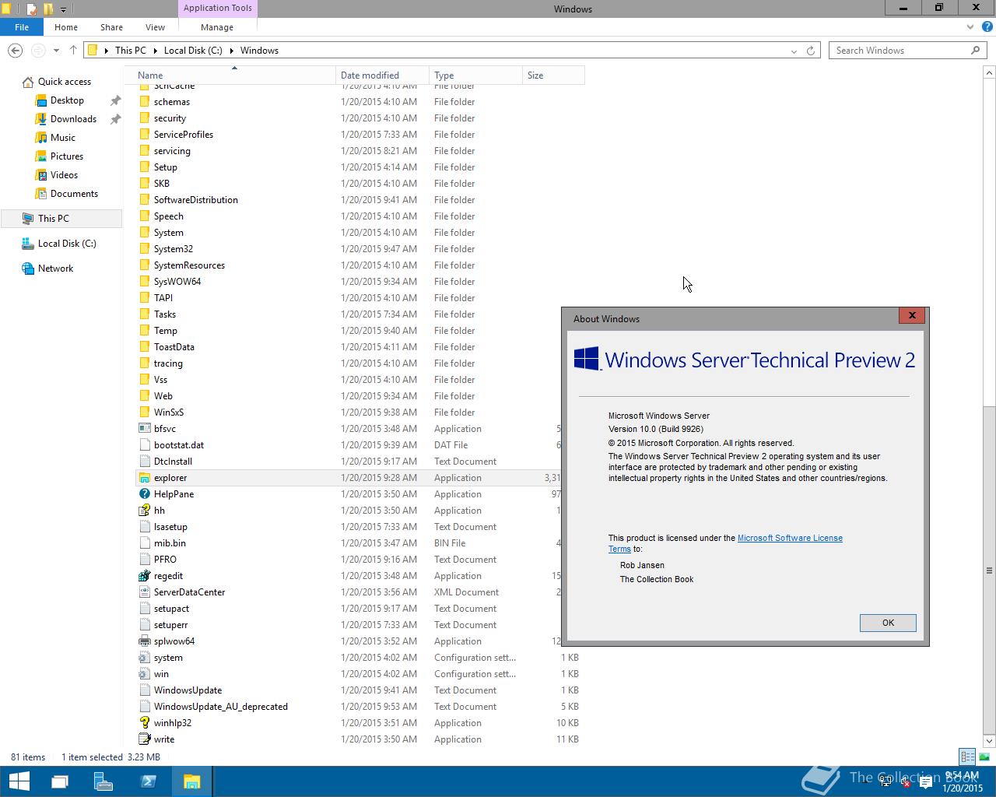Open PowerShell from the taskbar
This screenshot has height=797, width=996.
[148, 781]
